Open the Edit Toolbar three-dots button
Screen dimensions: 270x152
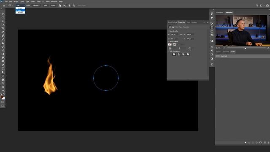click(x=3, y=90)
